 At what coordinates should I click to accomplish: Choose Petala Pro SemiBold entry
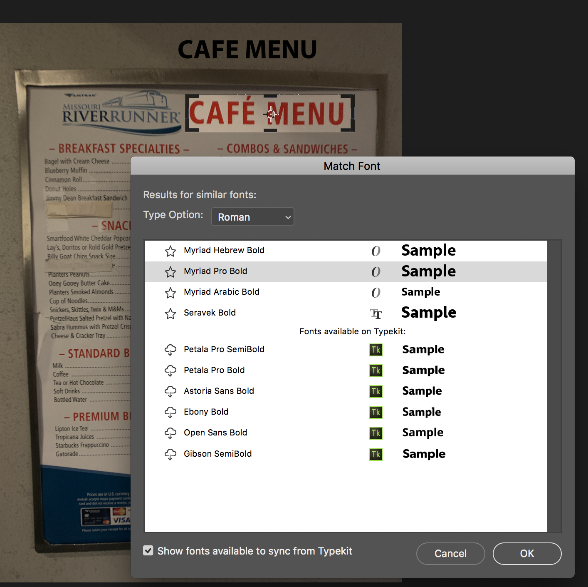pyautogui.click(x=224, y=349)
